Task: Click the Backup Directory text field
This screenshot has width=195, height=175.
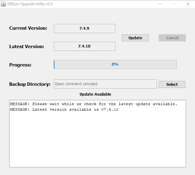Action: [105, 84]
